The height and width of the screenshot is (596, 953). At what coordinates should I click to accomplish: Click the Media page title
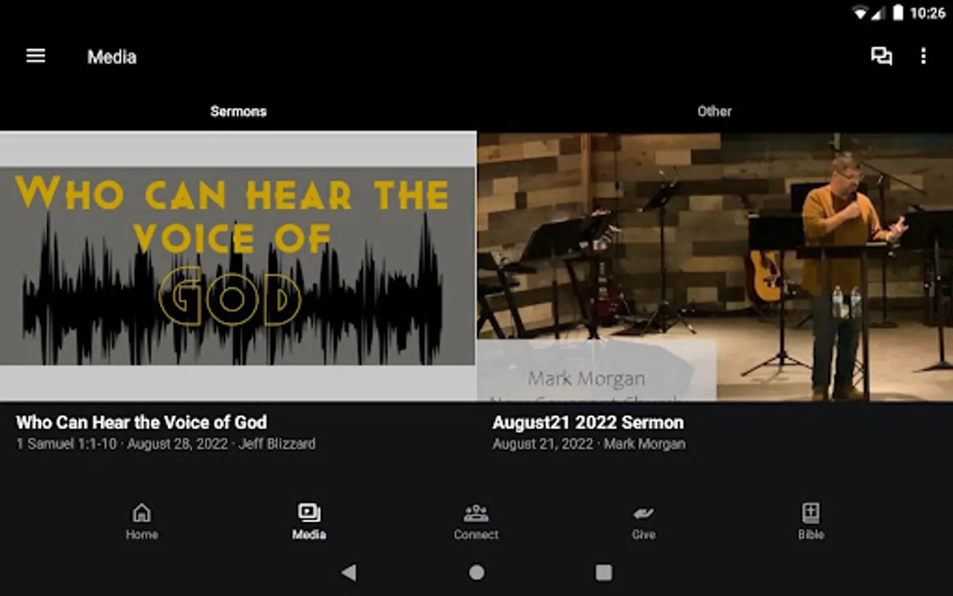[112, 57]
